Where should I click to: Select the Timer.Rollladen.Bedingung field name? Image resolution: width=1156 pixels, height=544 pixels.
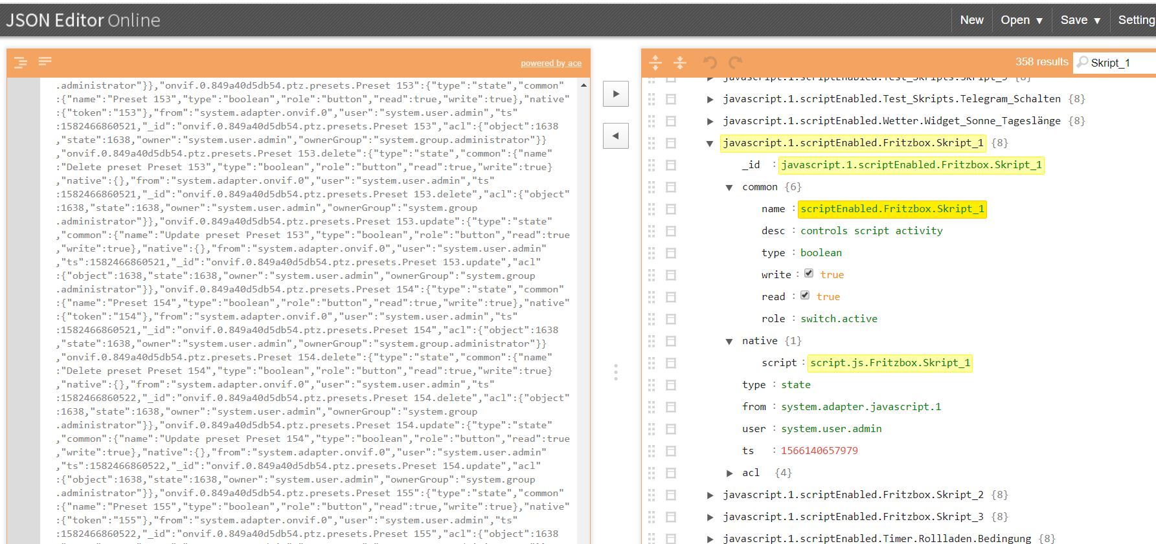877,538
